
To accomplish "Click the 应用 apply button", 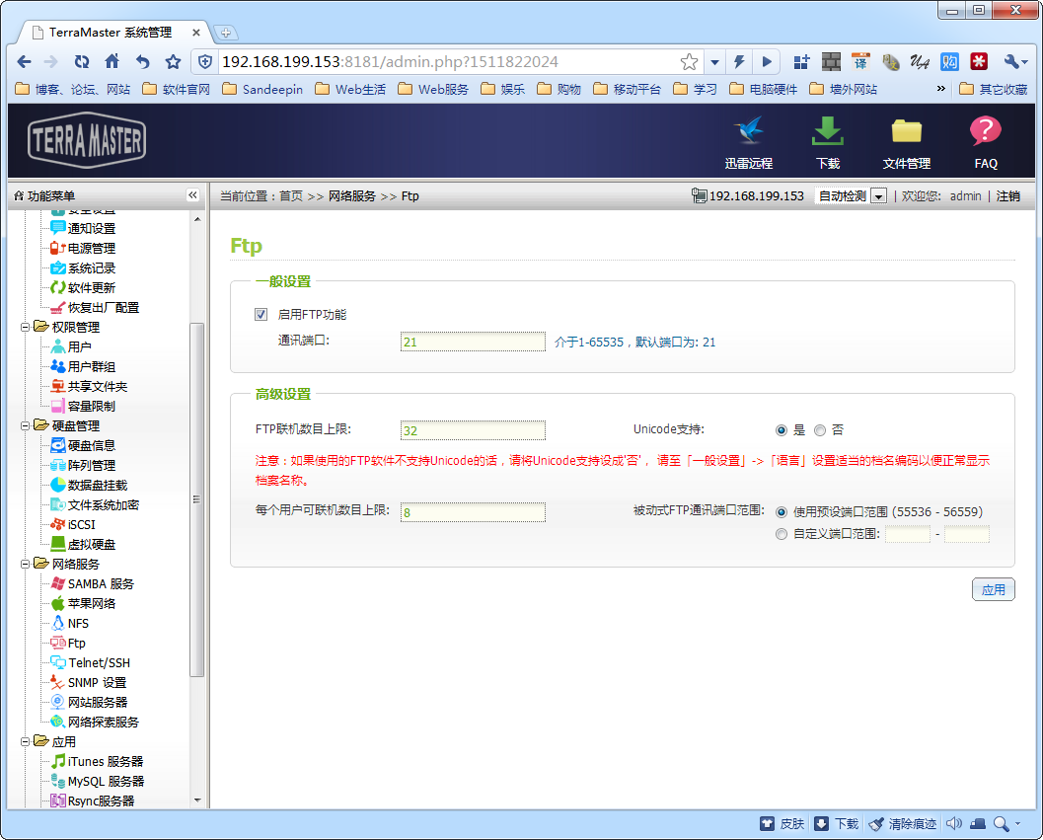I will 993,590.
